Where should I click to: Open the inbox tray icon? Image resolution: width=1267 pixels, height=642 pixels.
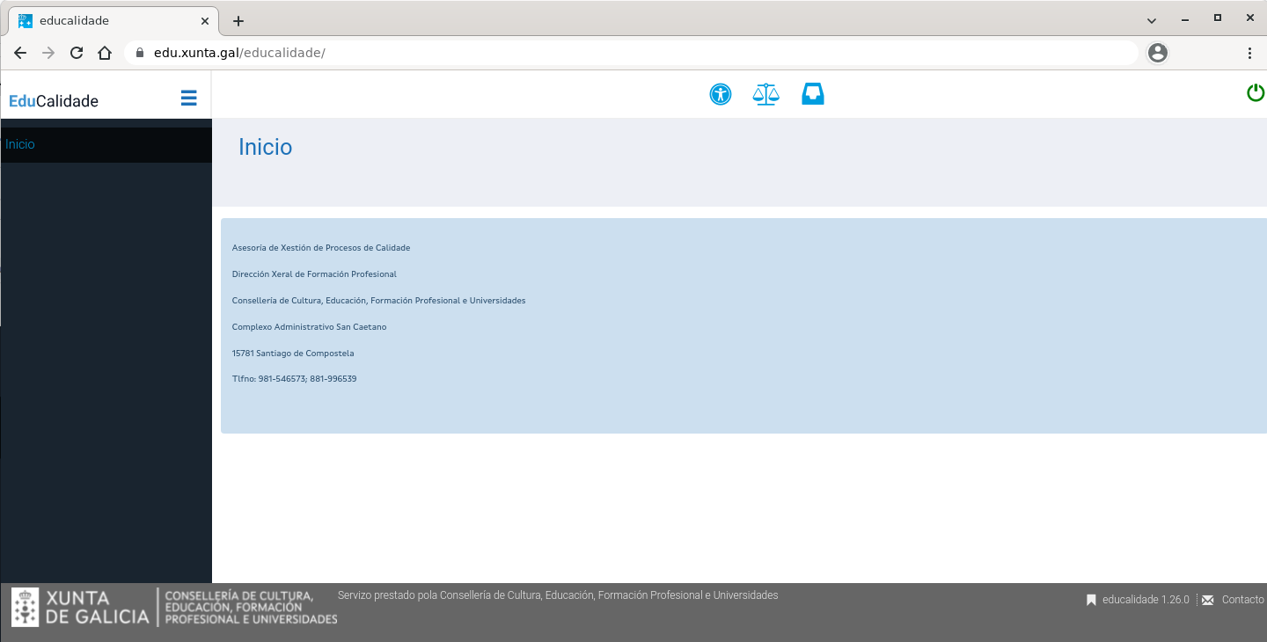pos(813,94)
